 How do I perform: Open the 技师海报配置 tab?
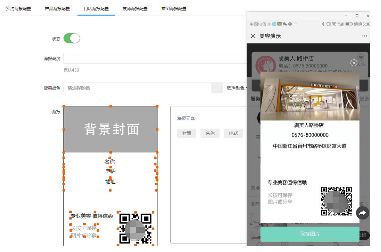[x=135, y=9]
